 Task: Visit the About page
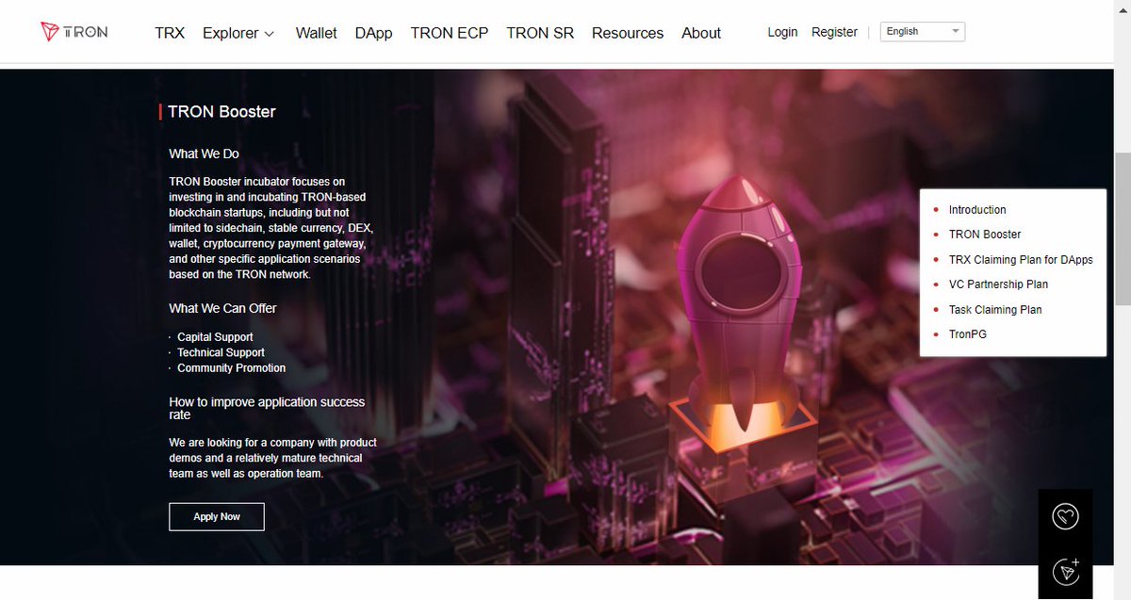click(x=701, y=33)
